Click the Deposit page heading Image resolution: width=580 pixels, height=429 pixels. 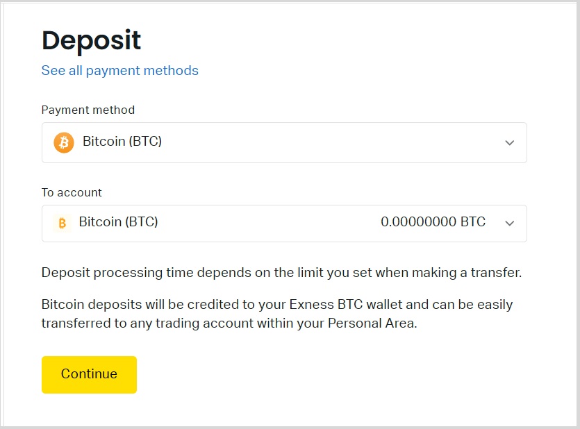[x=91, y=41]
